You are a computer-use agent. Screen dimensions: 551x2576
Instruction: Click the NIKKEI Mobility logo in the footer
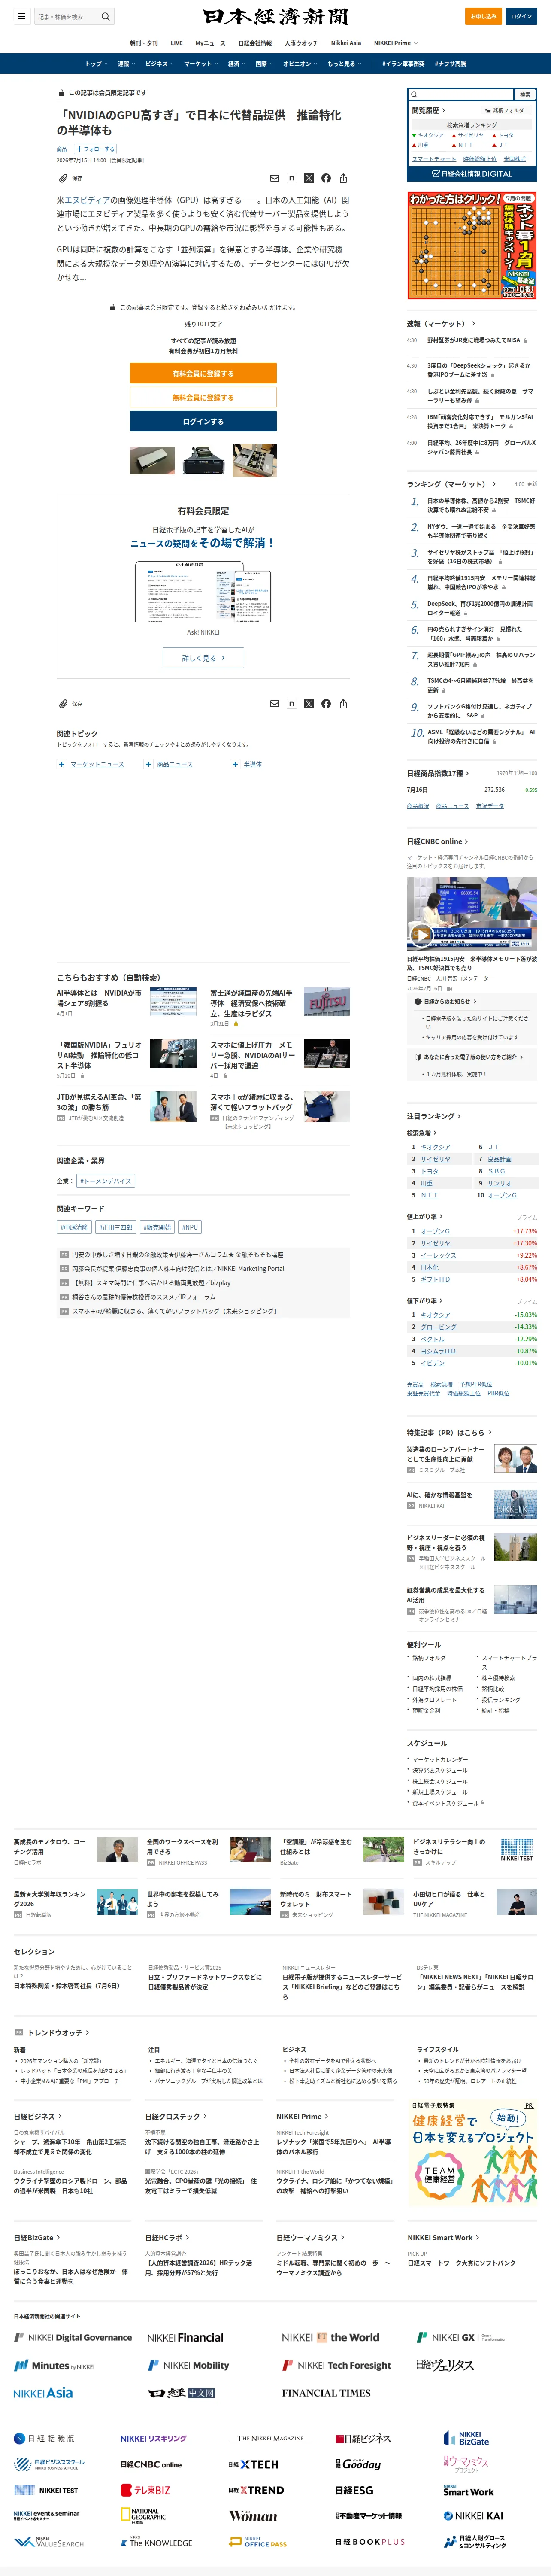pos(188,2365)
